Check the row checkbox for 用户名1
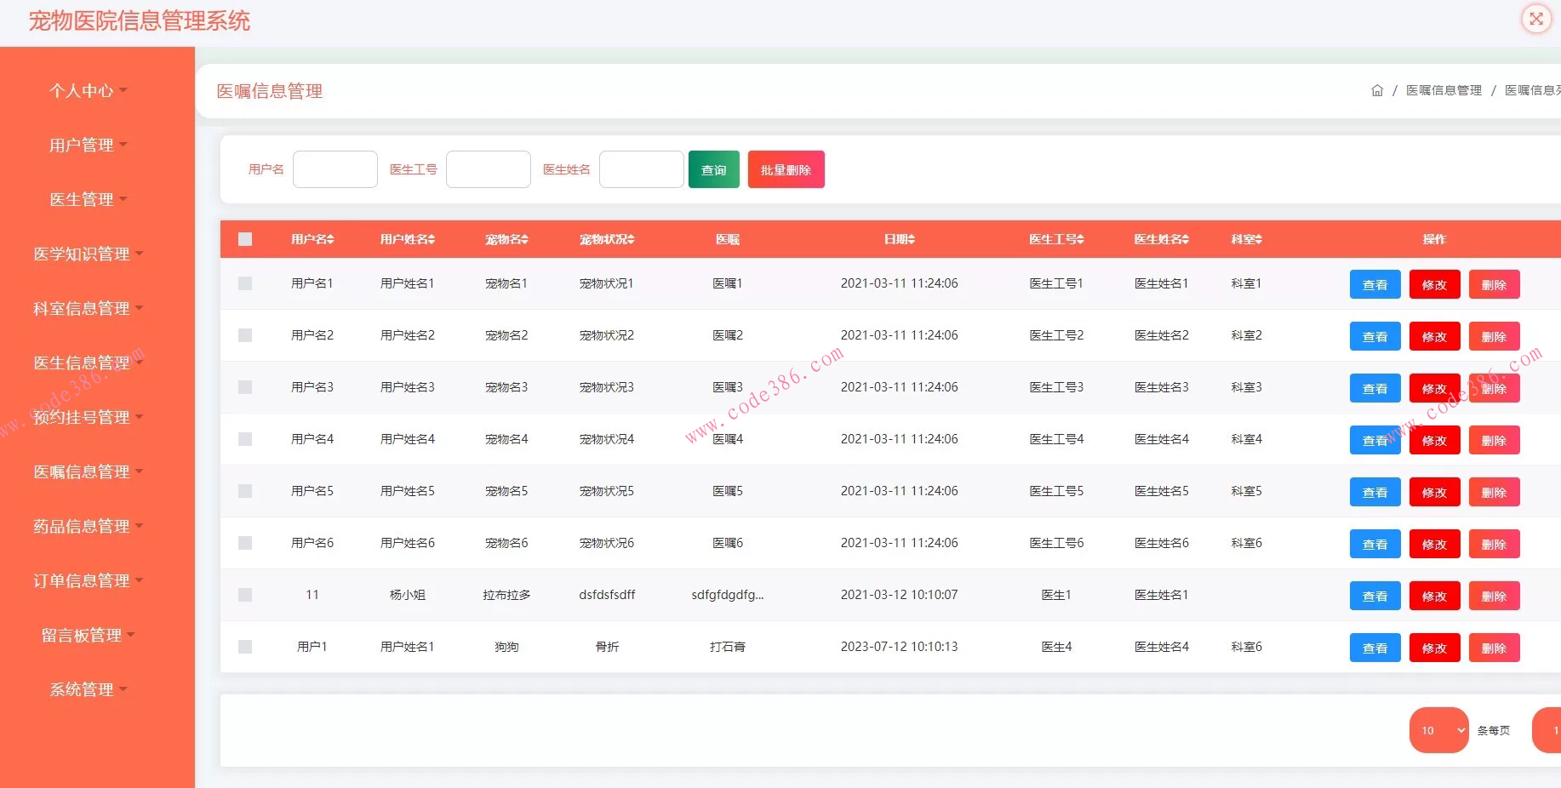Screen dimensions: 1561x788 point(245,283)
